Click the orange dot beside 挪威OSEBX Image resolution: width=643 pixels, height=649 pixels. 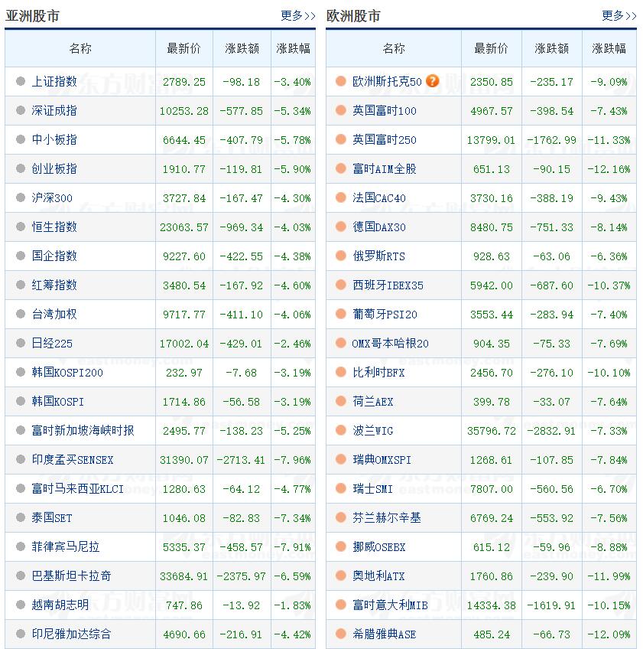click(x=341, y=546)
